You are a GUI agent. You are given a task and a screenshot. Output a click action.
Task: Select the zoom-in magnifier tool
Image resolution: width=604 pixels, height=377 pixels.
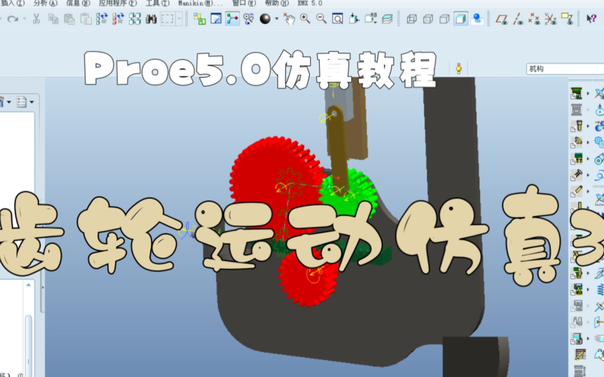pyautogui.click(x=305, y=19)
